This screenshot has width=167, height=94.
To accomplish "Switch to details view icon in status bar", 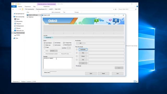I will point(135,81).
